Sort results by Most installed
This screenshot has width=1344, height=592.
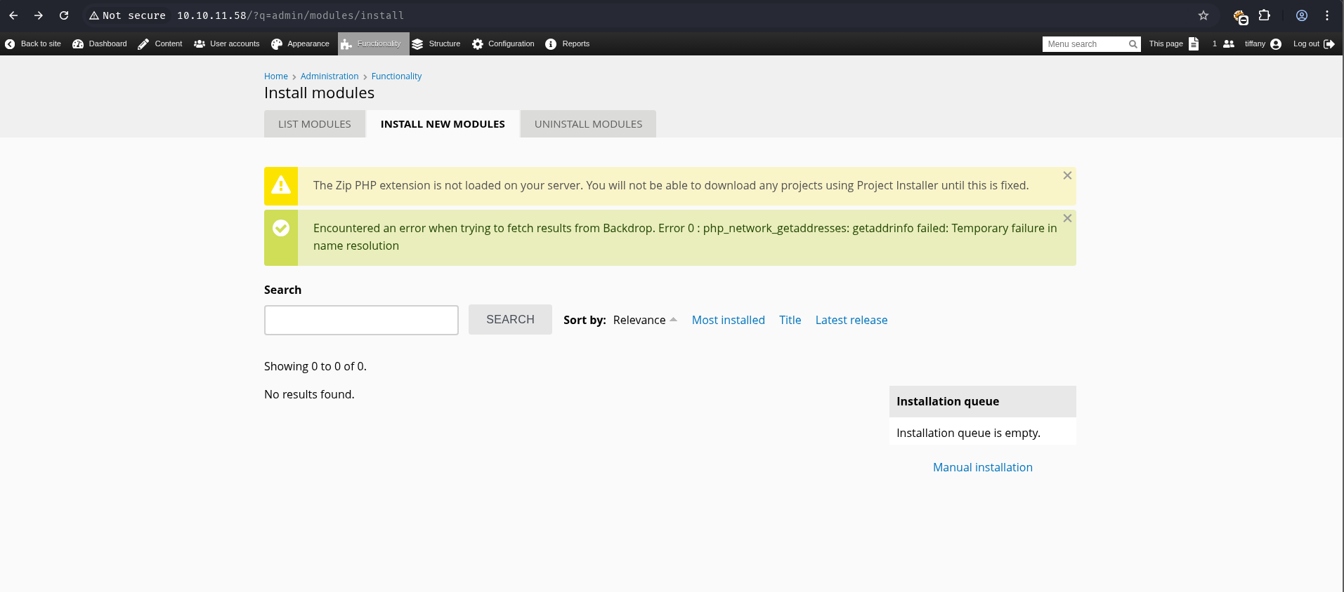coord(728,320)
